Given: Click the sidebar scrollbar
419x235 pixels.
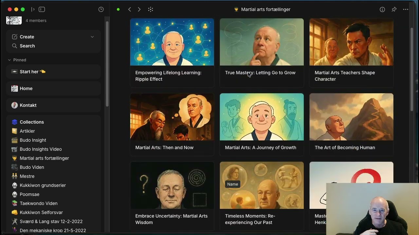Looking at the screenshot, I should [107, 64].
